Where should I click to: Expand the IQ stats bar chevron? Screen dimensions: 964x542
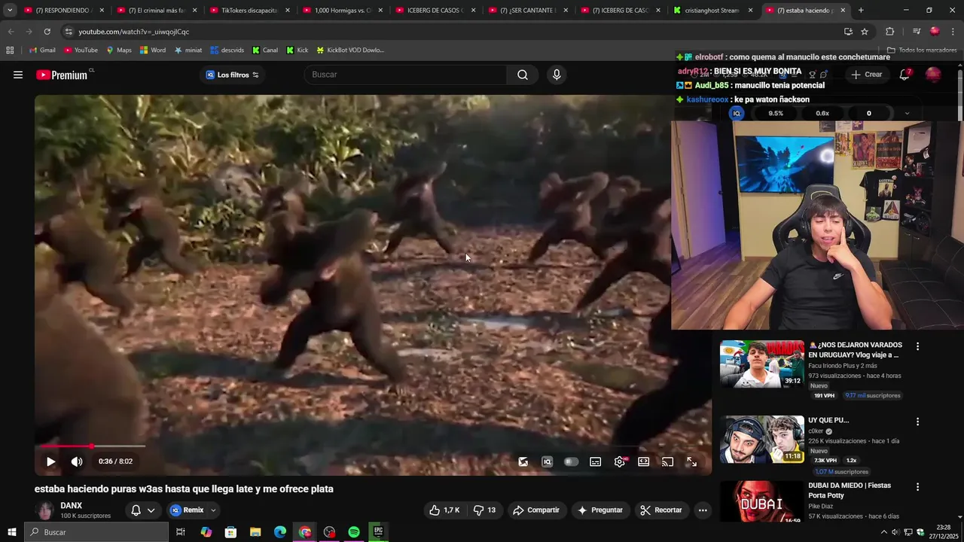coord(907,114)
